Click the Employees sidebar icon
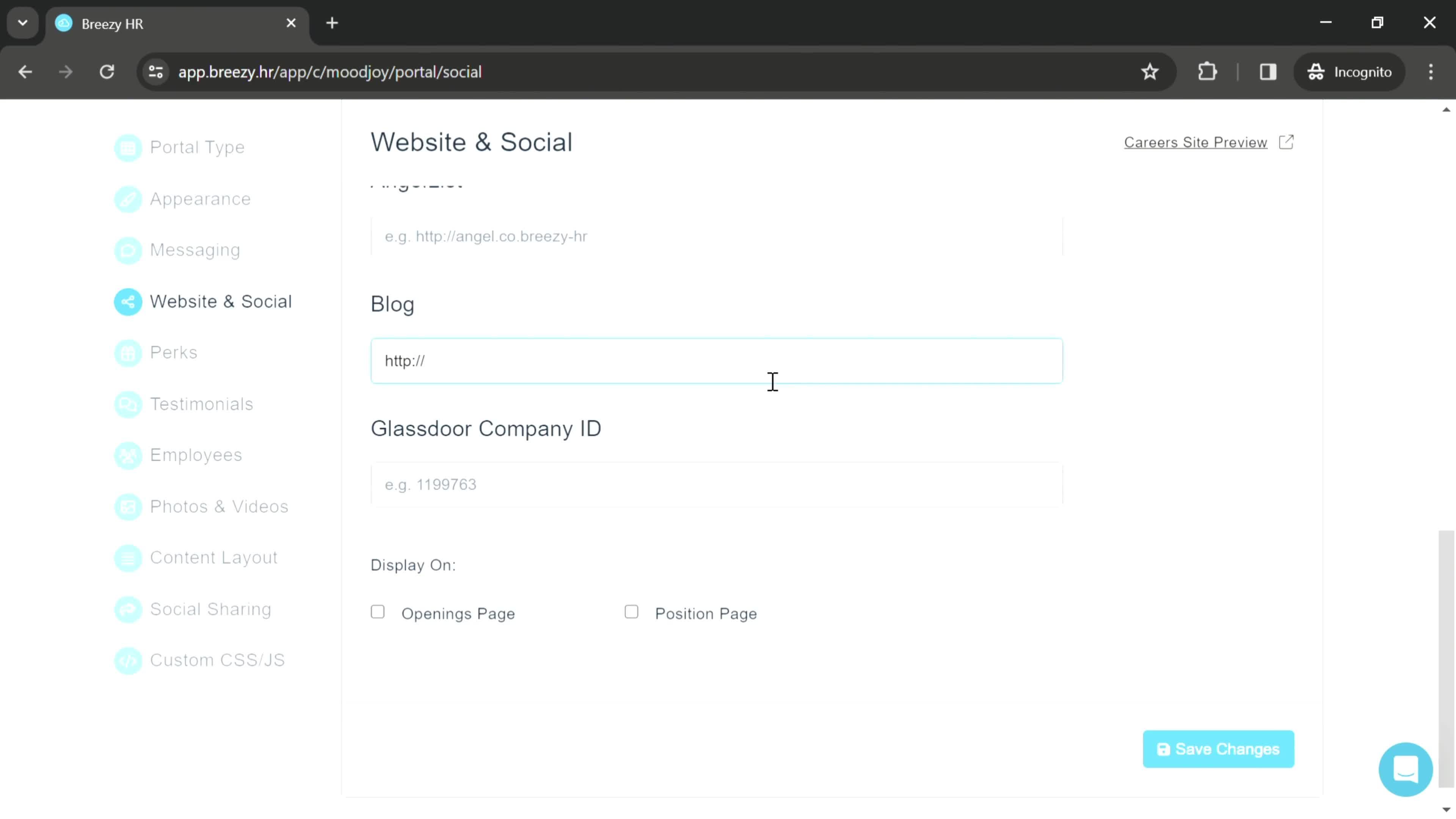The width and height of the screenshot is (1456, 819). 127,455
